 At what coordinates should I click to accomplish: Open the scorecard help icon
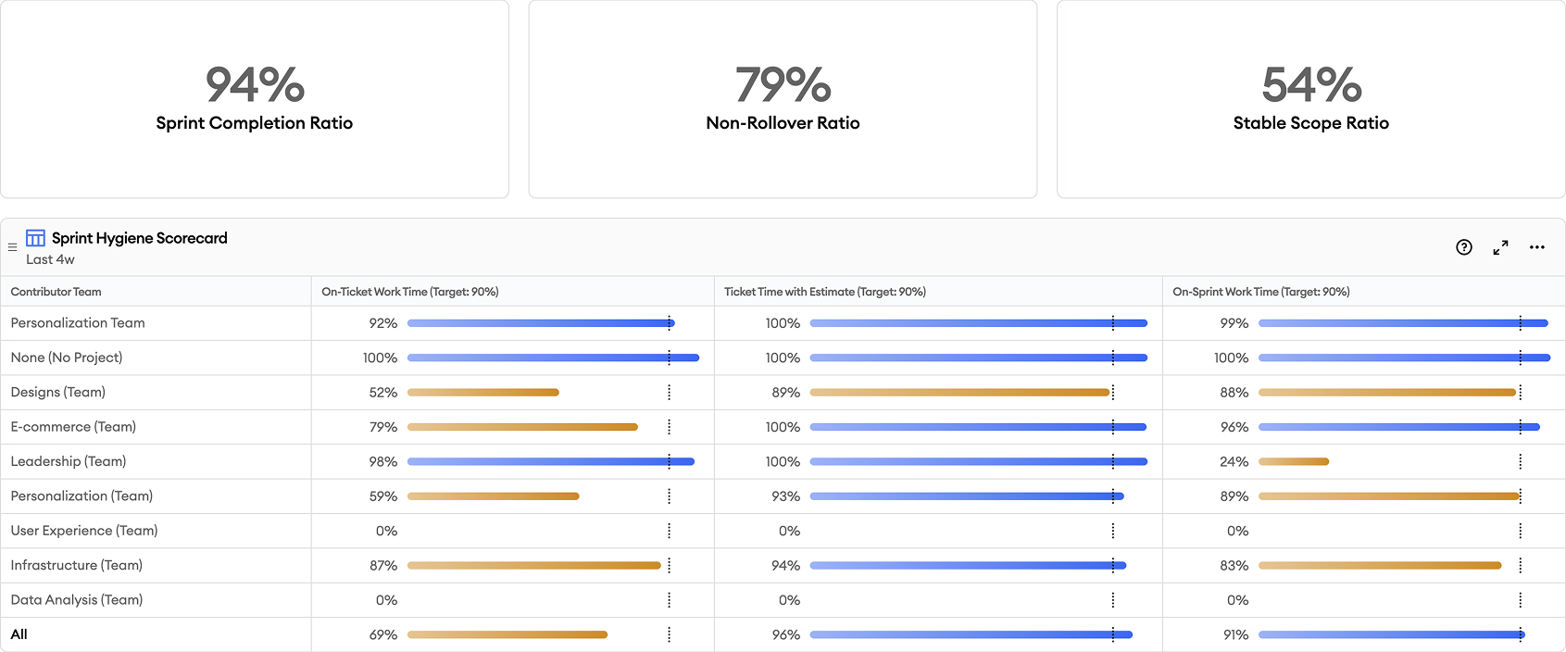point(1463,247)
